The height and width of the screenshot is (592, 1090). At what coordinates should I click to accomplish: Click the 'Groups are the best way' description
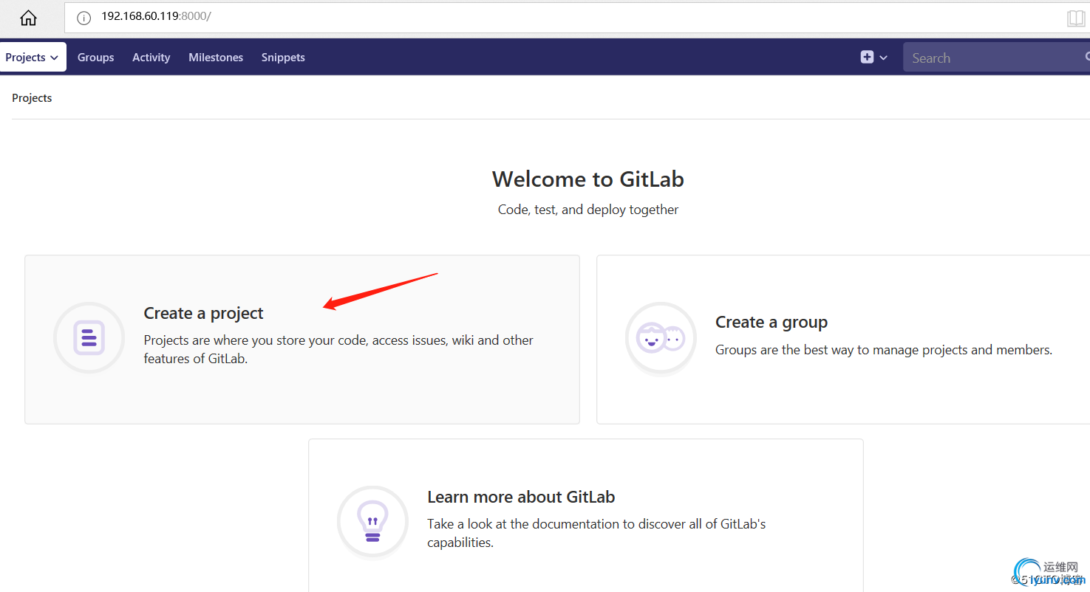(884, 350)
